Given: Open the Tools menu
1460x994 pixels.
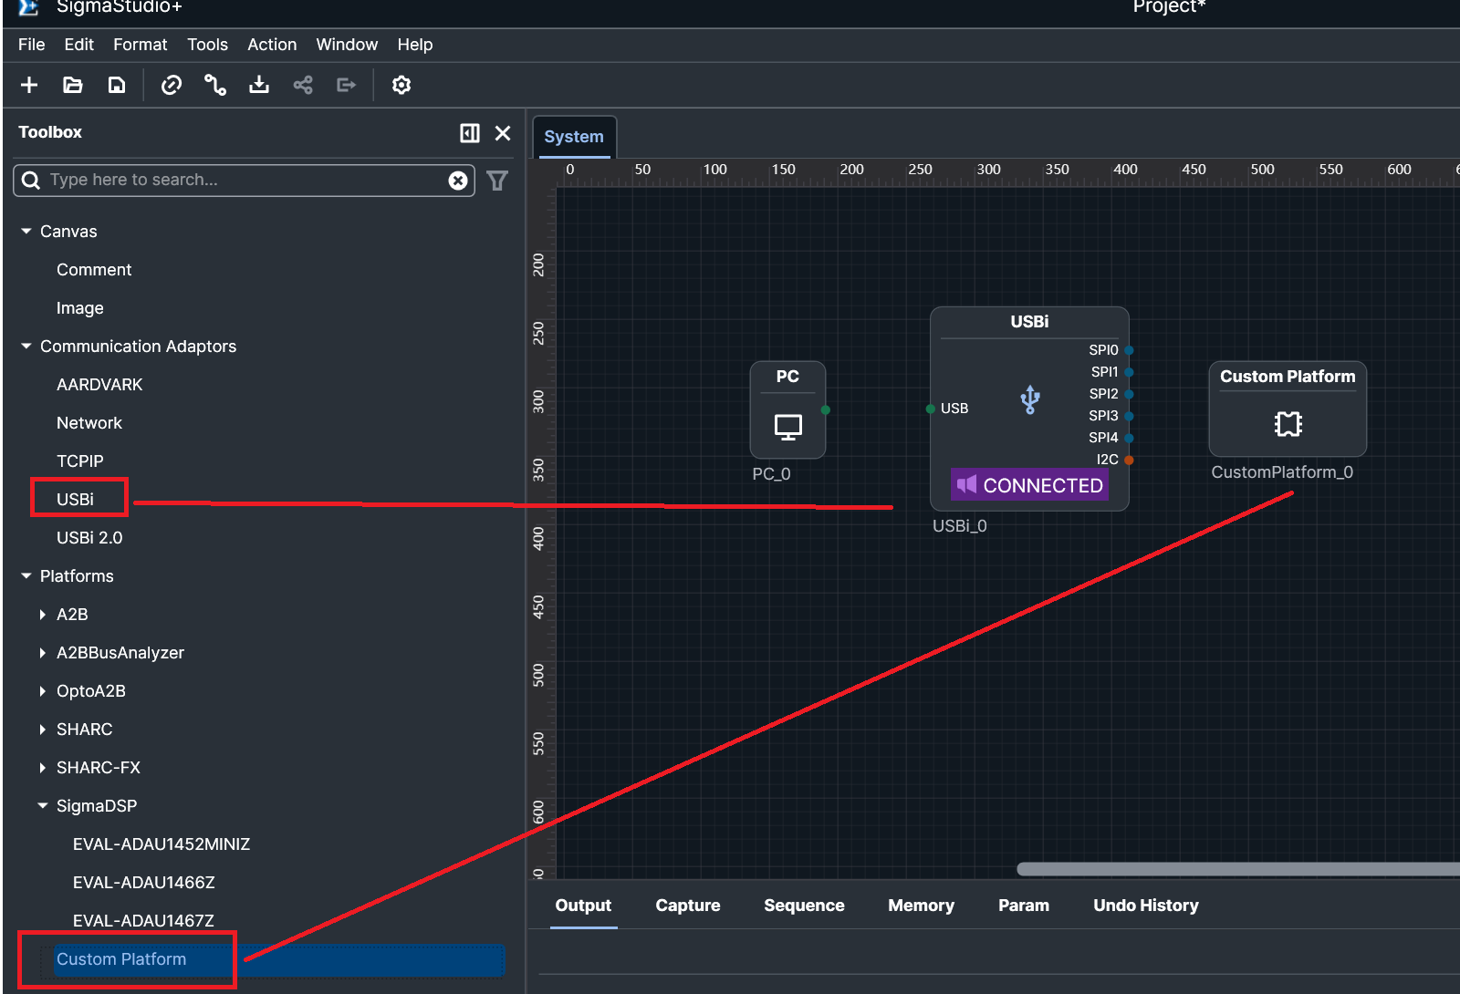Looking at the screenshot, I should pyautogui.click(x=208, y=45).
